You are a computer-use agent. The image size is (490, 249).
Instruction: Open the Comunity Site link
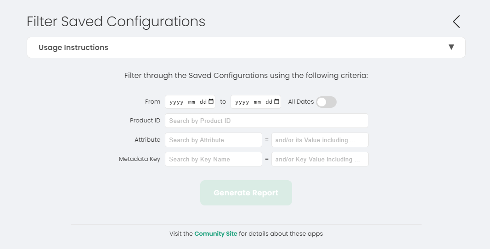coord(216,234)
